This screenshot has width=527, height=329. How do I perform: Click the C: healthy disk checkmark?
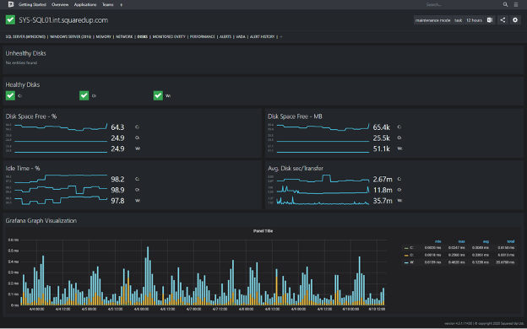point(10,95)
